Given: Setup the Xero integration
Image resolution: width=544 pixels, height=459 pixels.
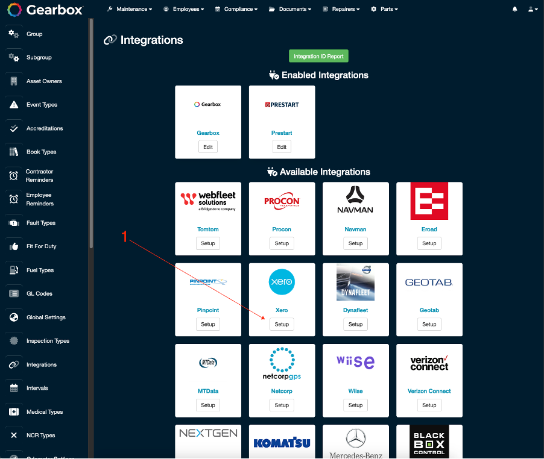Looking at the screenshot, I should (x=282, y=324).
